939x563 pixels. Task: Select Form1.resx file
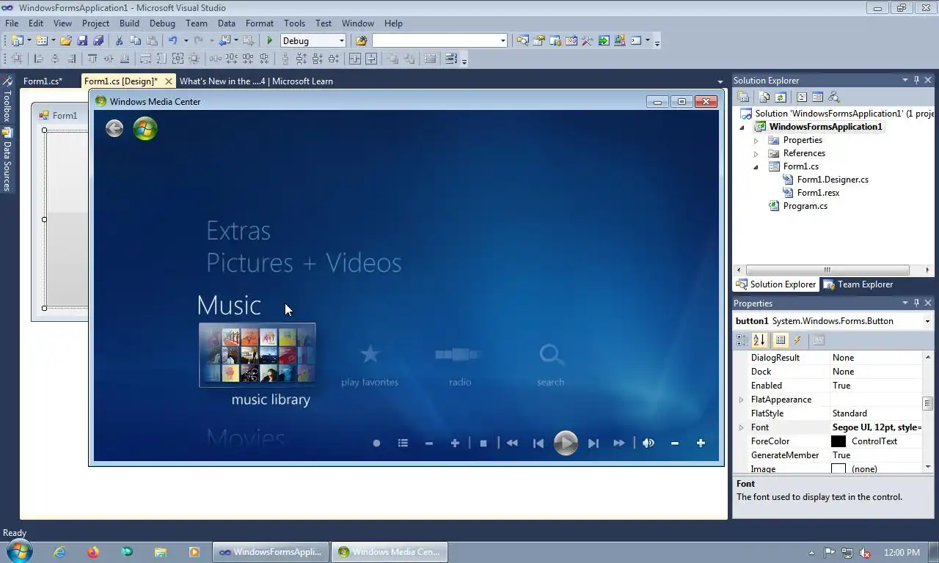coord(818,193)
